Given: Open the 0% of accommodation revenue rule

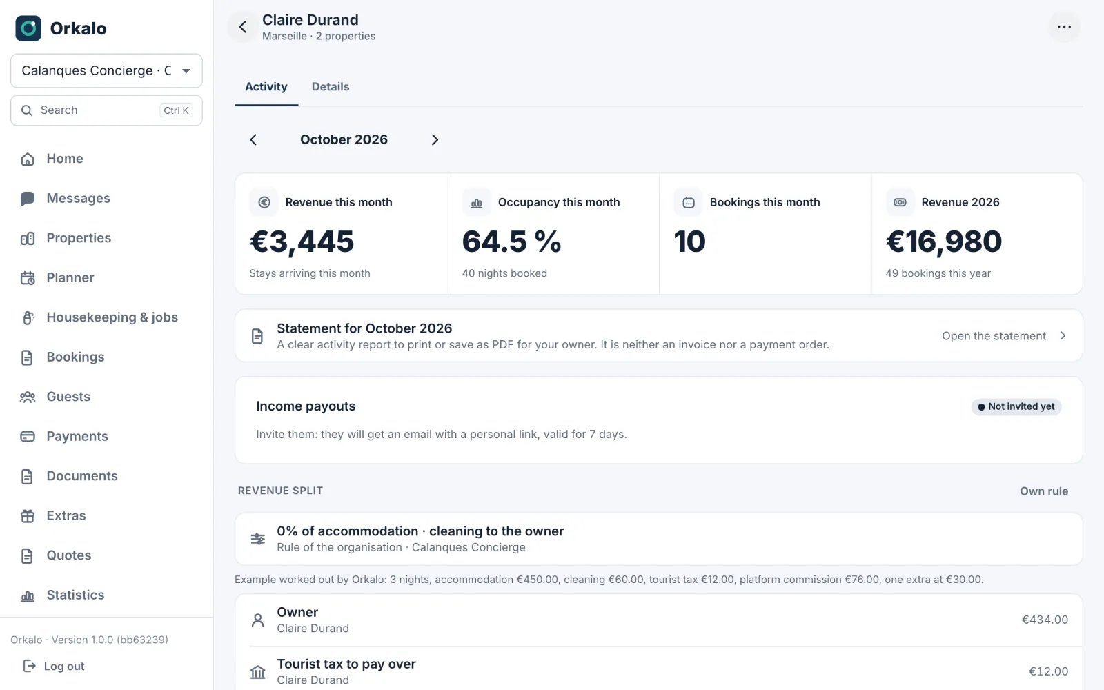Looking at the screenshot, I should [x=659, y=539].
